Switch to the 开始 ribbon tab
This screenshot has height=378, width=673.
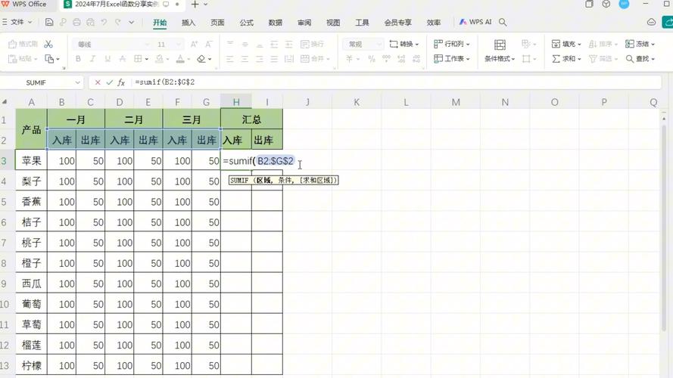coord(160,22)
